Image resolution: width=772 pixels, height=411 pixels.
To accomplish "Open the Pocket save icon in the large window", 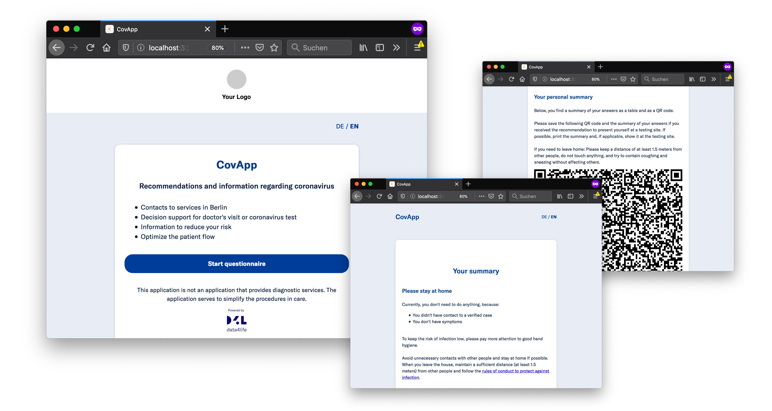I will pyautogui.click(x=260, y=48).
